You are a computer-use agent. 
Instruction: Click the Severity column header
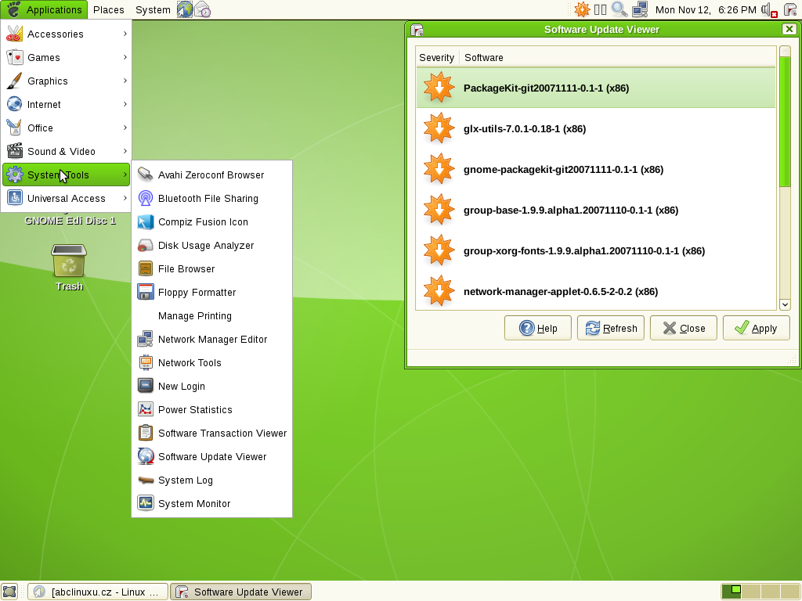tap(437, 57)
